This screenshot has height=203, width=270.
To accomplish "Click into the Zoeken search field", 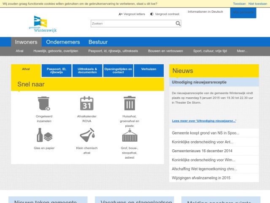I will pyautogui.click(x=132, y=24).
